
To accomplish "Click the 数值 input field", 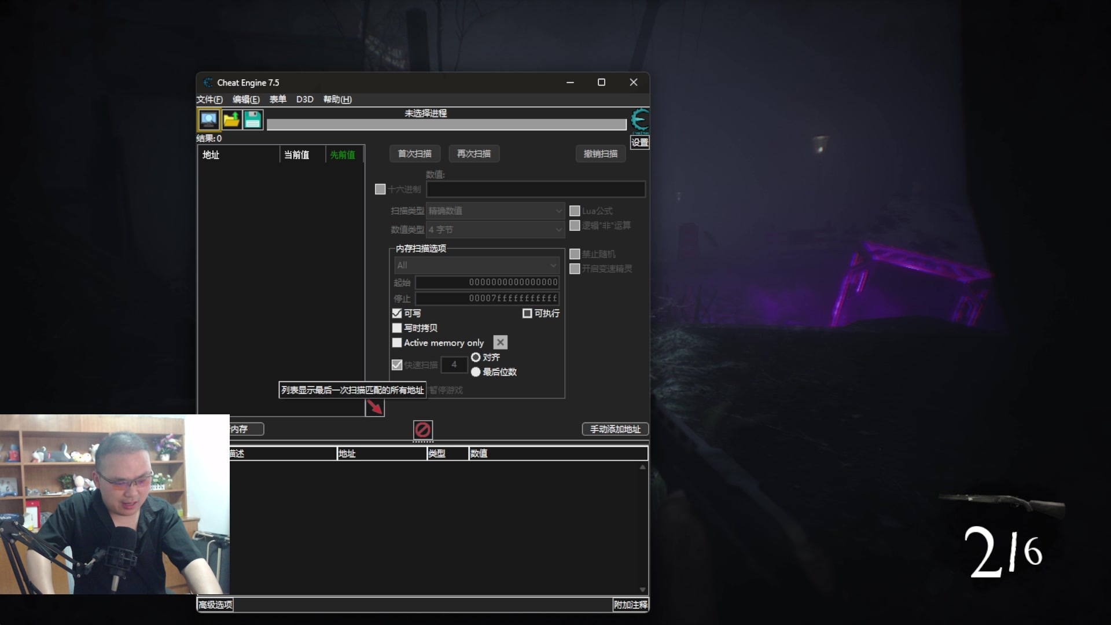I will coord(536,189).
